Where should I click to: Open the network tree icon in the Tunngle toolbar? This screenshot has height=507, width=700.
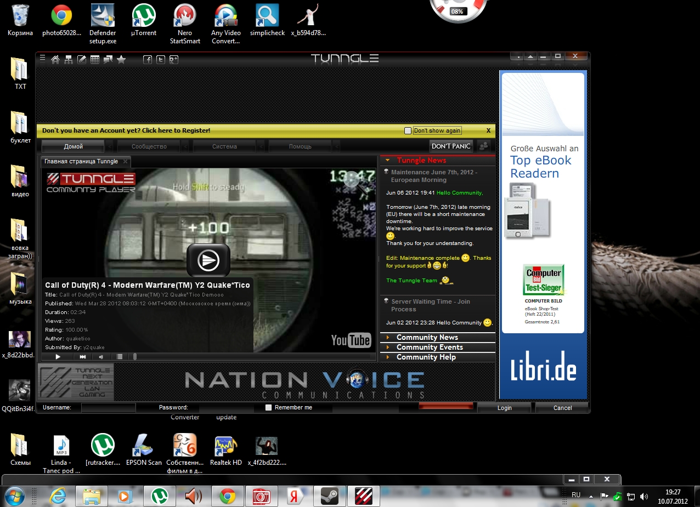69,60
